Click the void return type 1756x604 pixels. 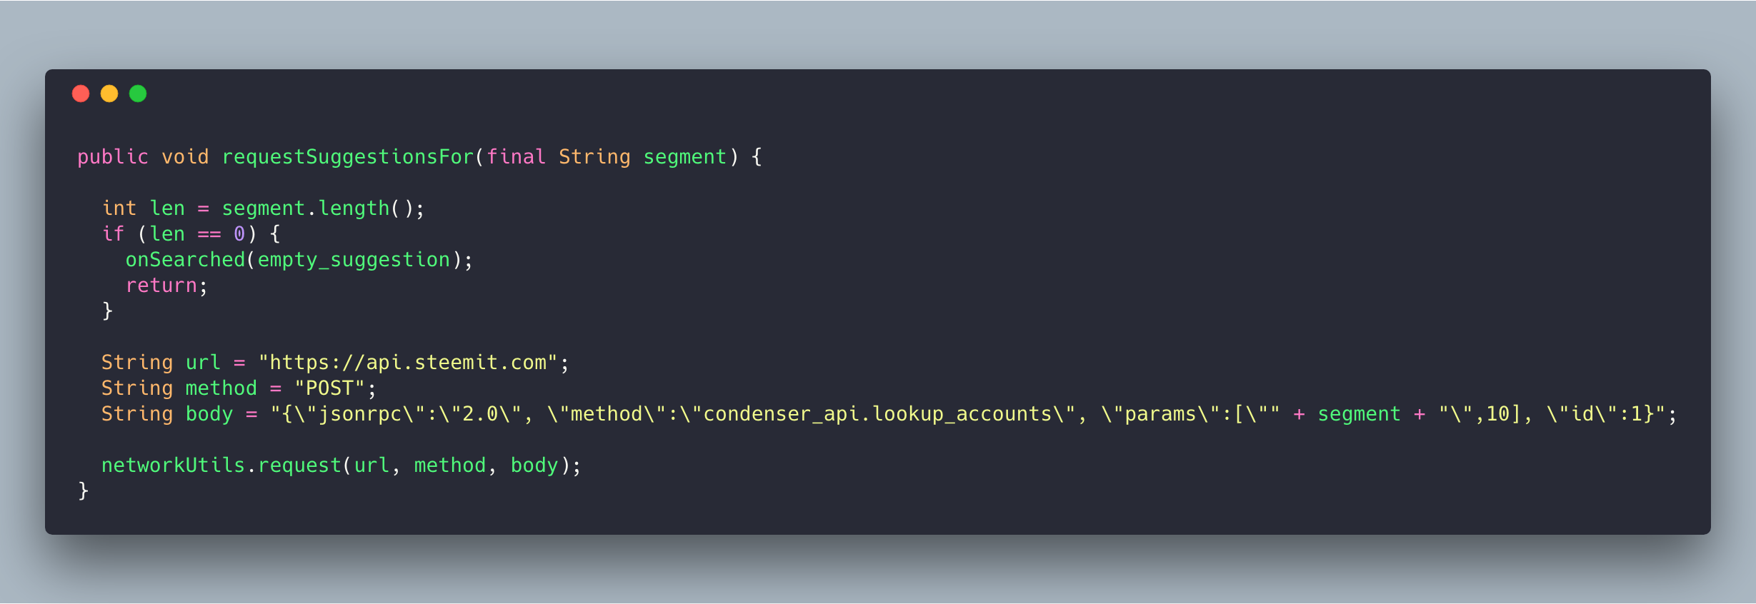click(185, 157)
